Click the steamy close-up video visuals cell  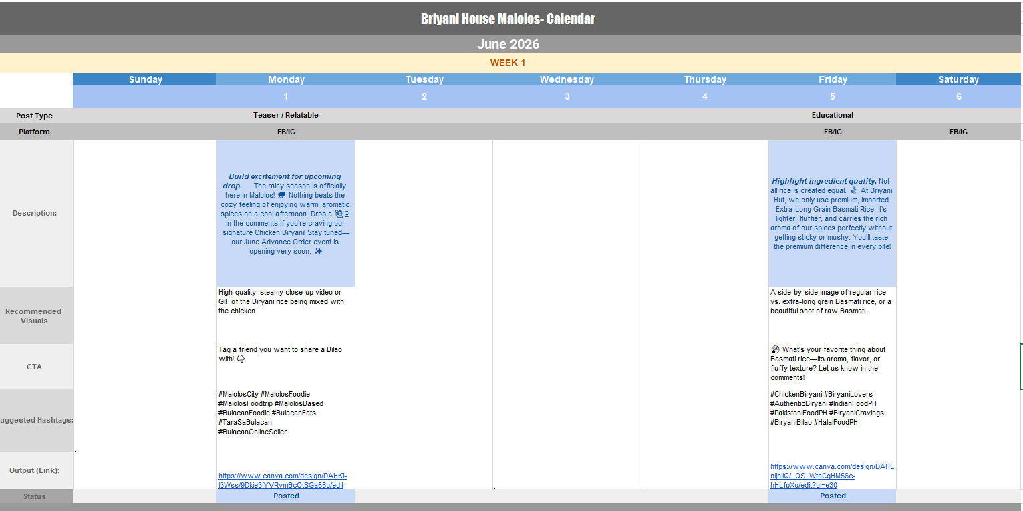(x=286, y=315)
